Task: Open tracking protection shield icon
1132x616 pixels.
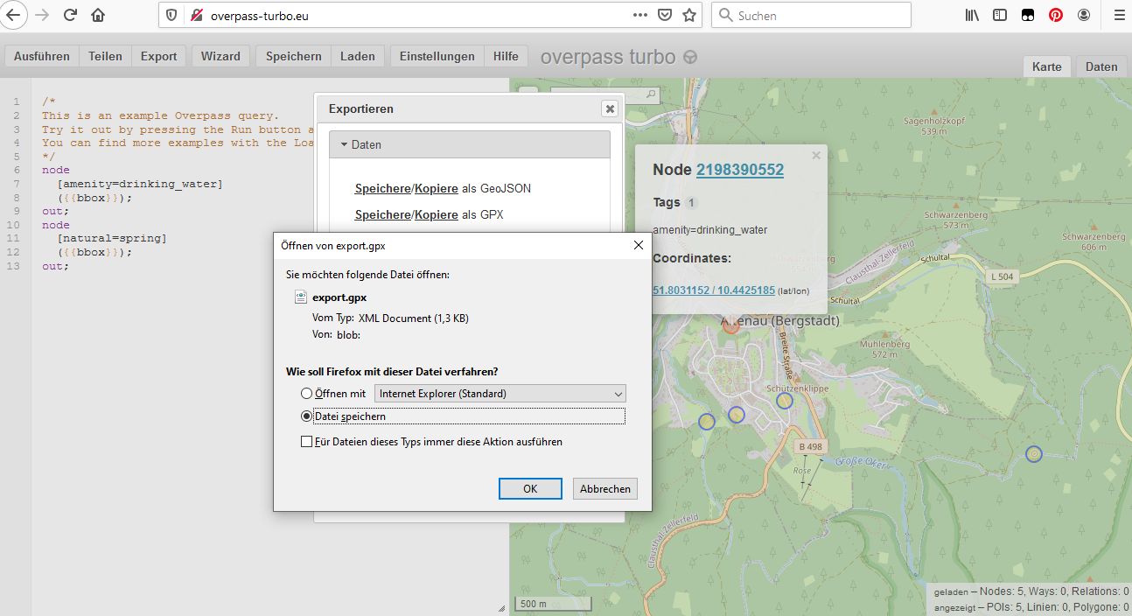Action: click(171, 15)
